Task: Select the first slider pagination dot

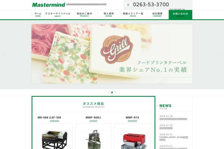Action: pyautogui.click(x=109, y=92)
